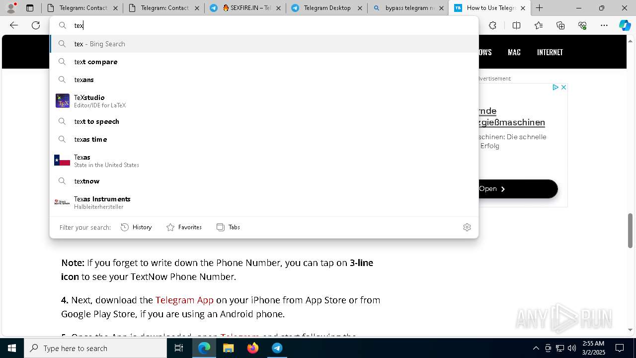Click the page vertical scrollbar thumb
This screenshot has width=636, height=358.
click(631, 230)
